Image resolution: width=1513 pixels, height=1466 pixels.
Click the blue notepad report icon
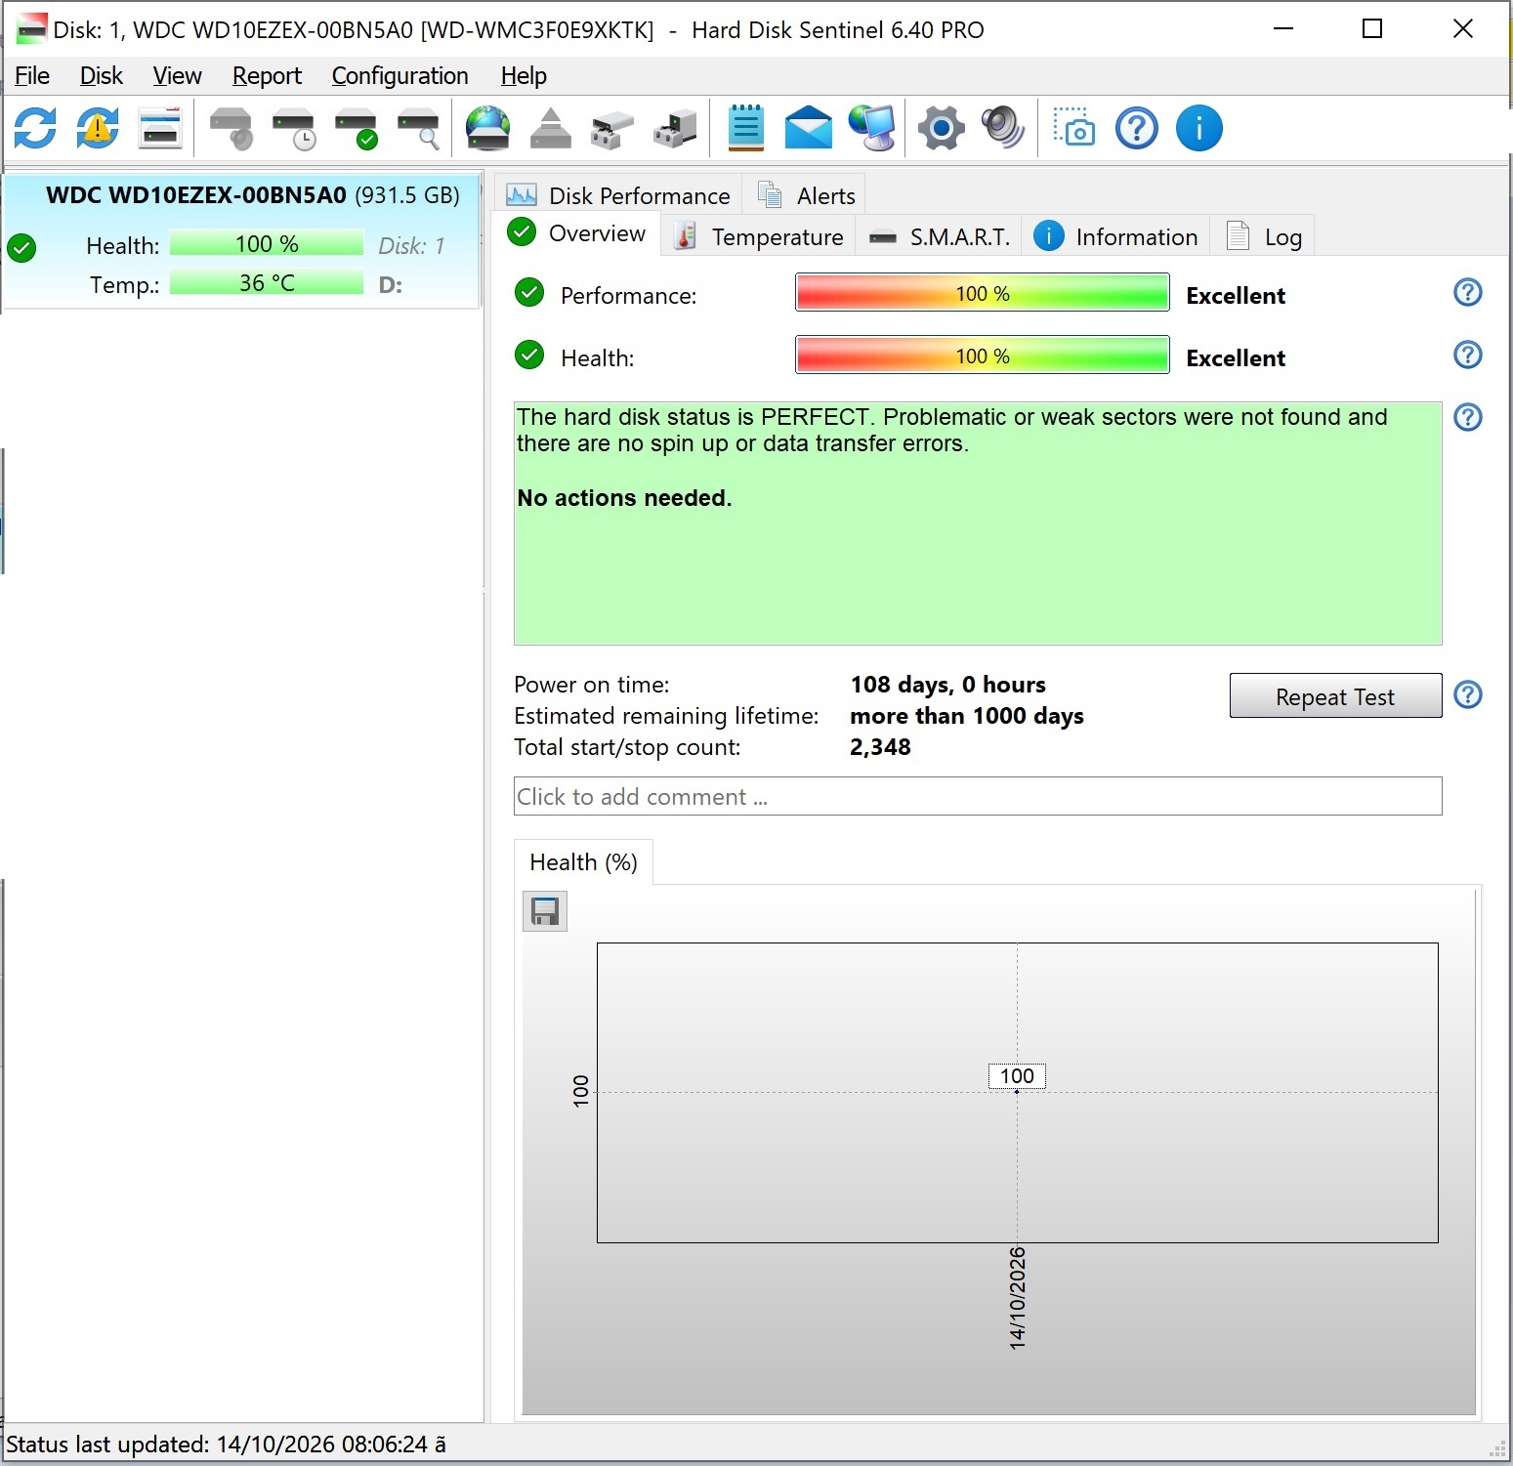tap(746, 128)
